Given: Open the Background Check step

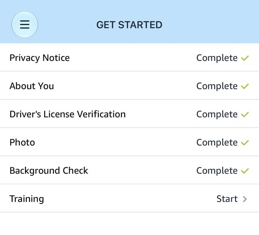Looking at the screenshot, I should point(129,170).
